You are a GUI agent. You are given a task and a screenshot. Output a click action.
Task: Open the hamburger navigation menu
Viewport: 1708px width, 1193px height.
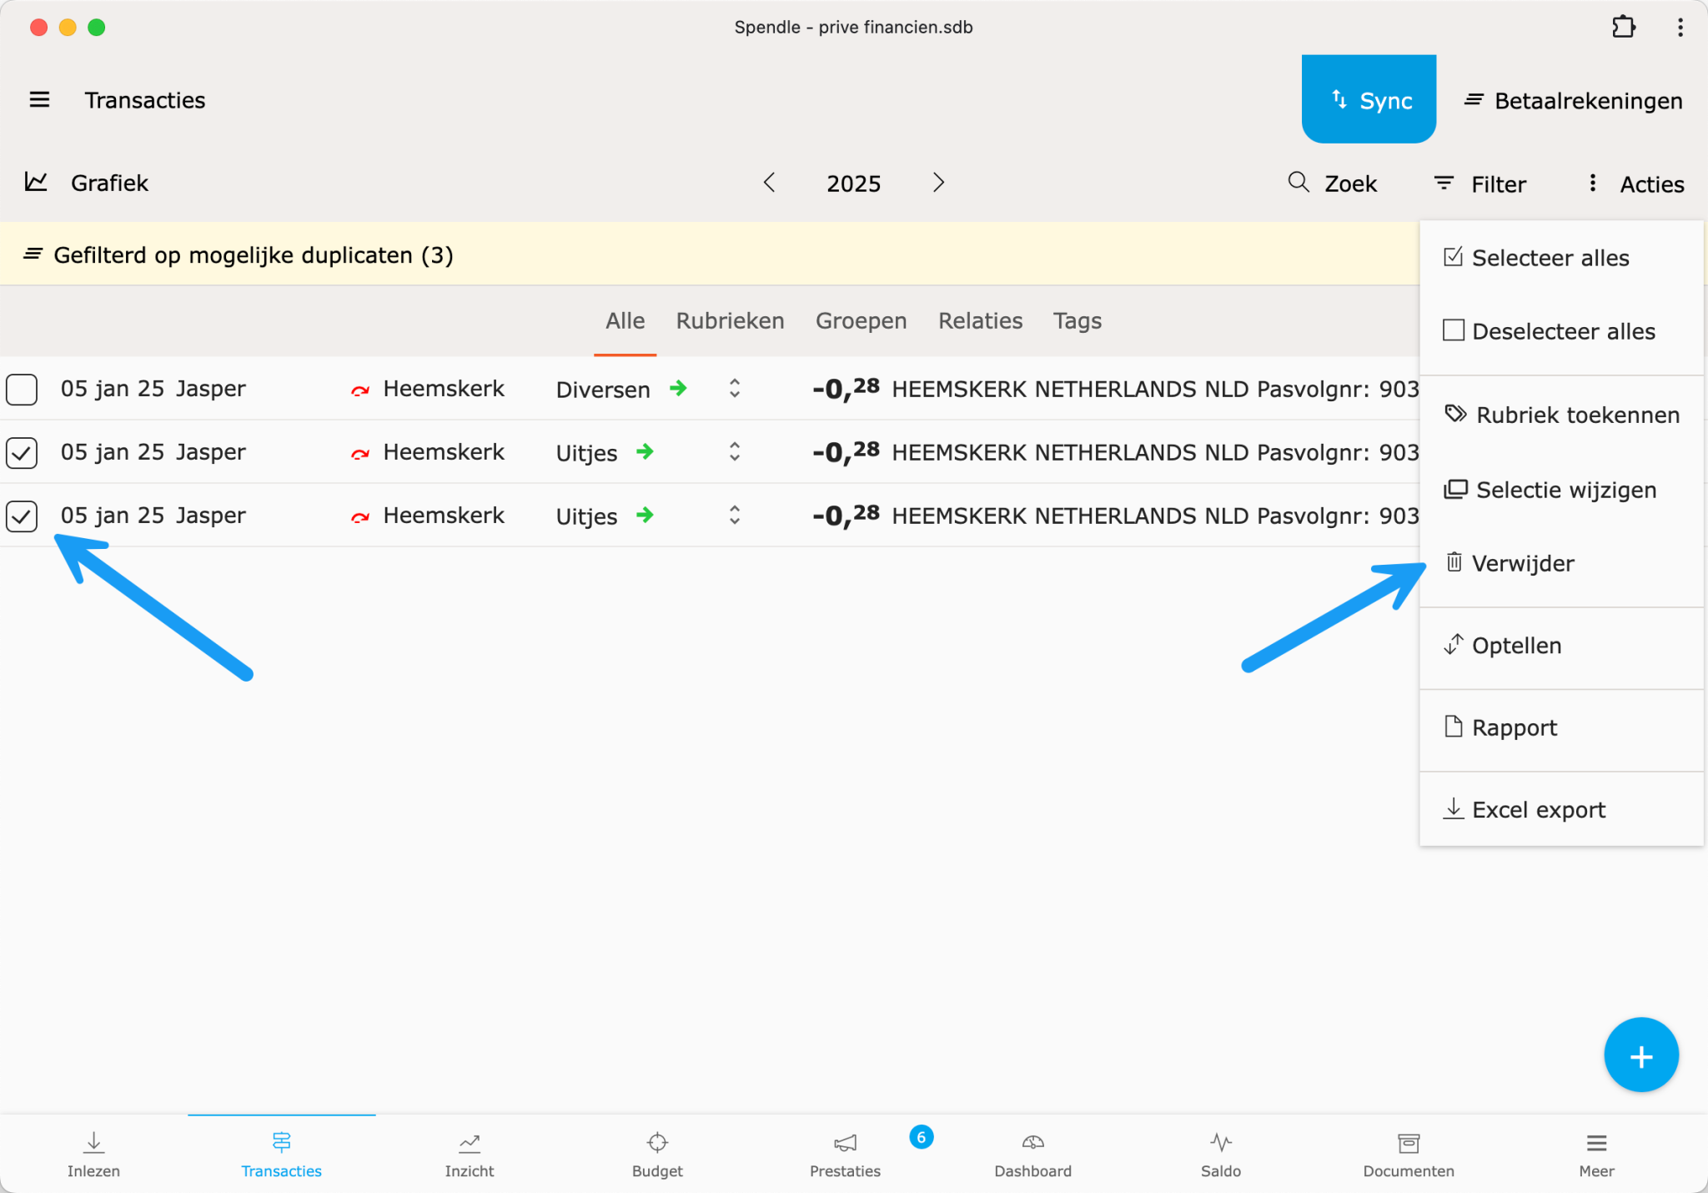pos(39,100)
